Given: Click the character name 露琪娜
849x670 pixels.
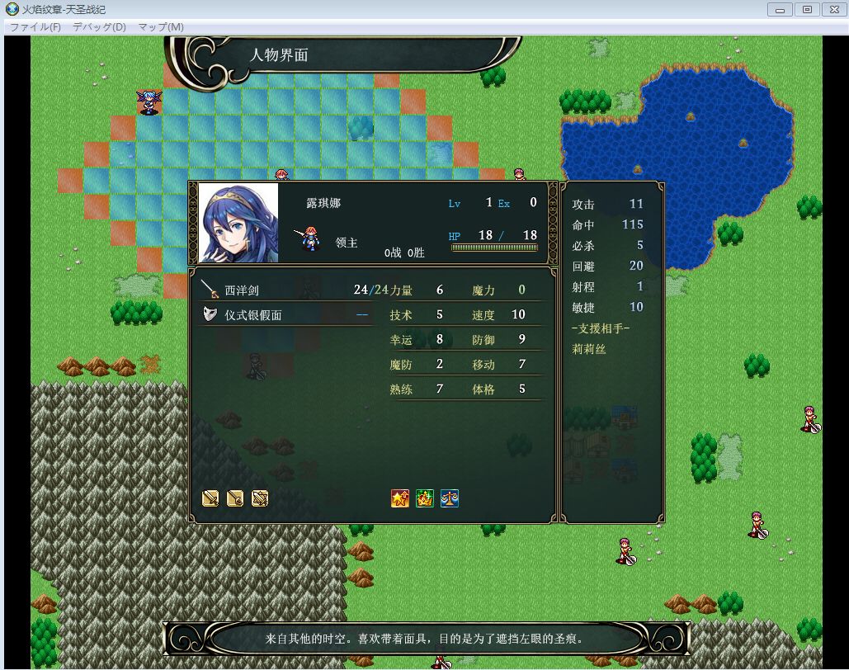Looking at the screenshot, I should (x=323, y=203).
